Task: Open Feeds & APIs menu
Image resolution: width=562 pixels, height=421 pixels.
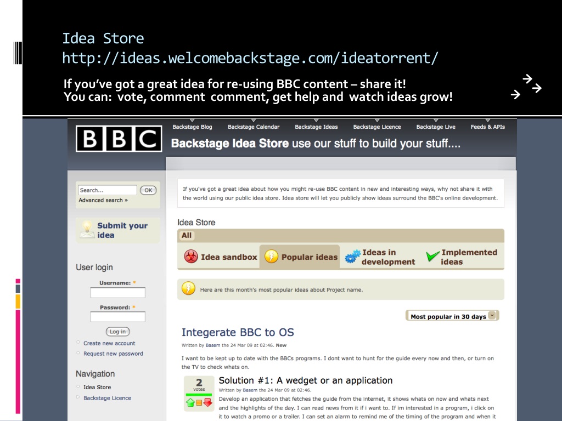Action: 488,127
